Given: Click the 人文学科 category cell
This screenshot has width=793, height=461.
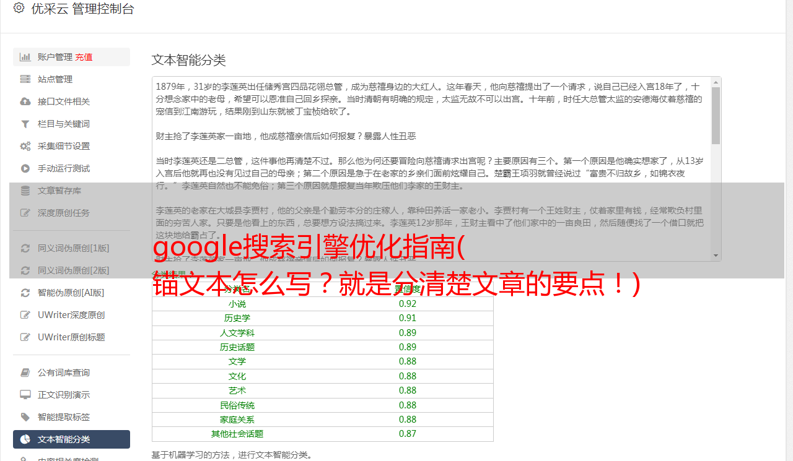Looking at the screenshot, I should (x=237, y=333).
